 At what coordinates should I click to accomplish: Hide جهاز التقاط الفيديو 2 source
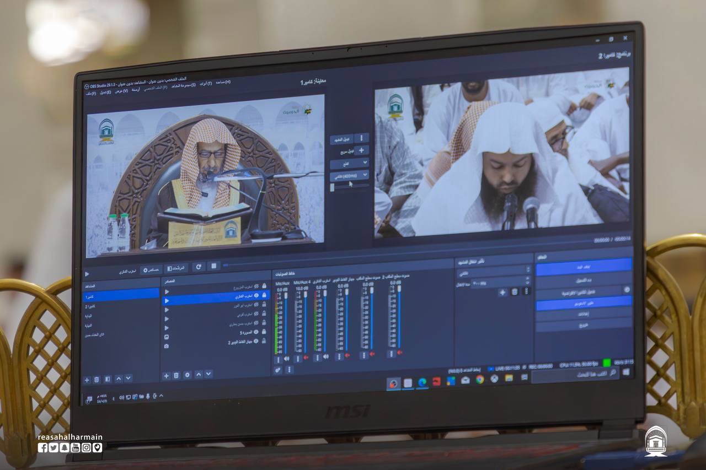pyautogui.click(x=256, y=341)
